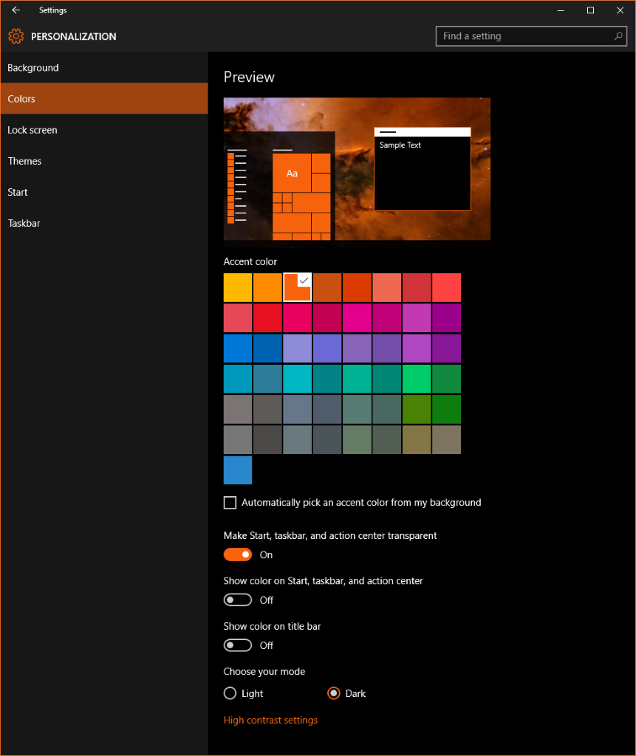Select the yellow accent color swatch

237,287
